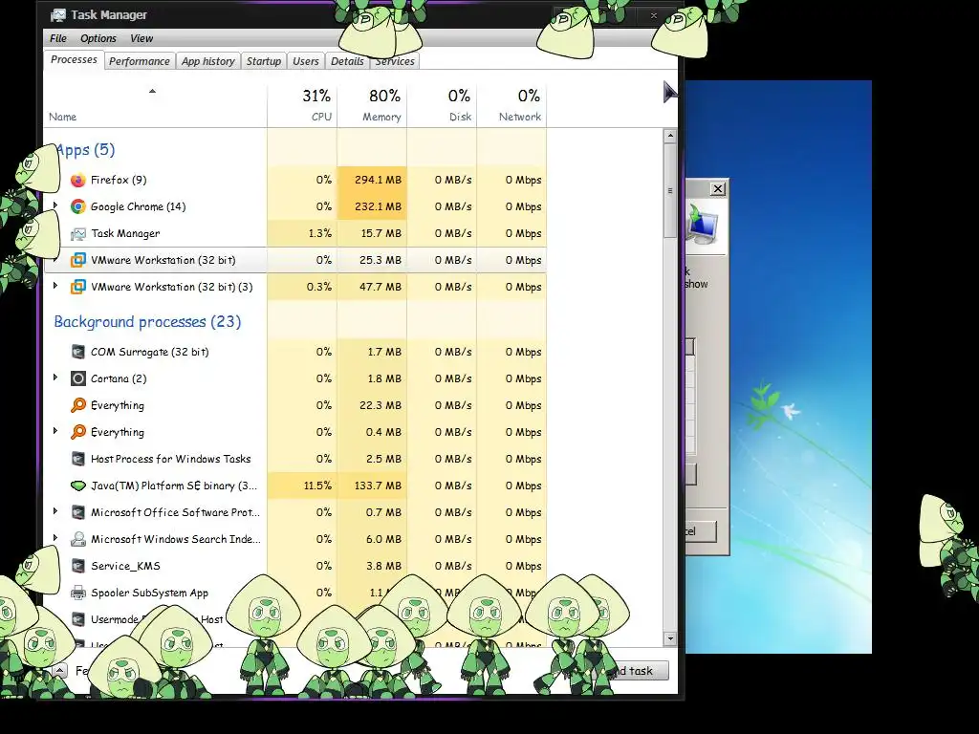979x734 pixels.
Task: Click Microsoft Office Software Protection icon
Action: pos(78,512)
